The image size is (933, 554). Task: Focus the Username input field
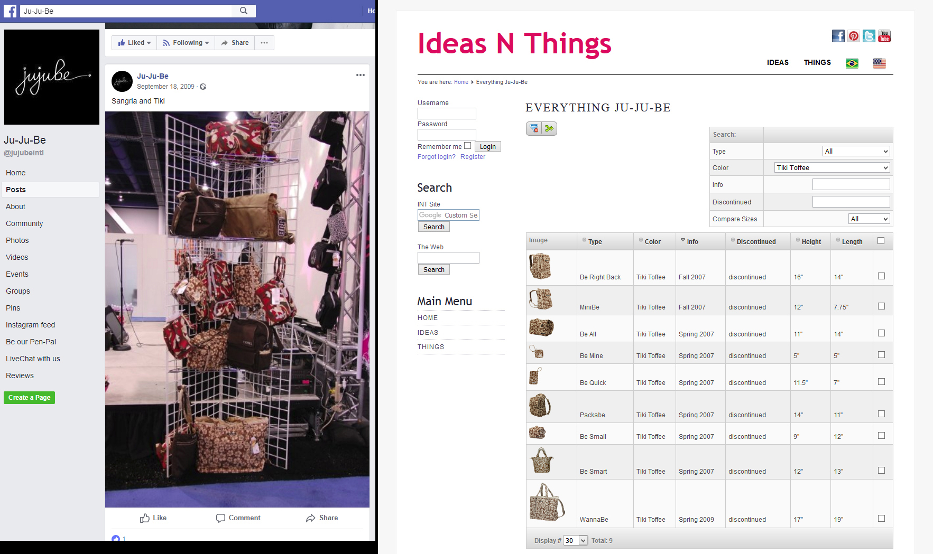coord(447,114)
